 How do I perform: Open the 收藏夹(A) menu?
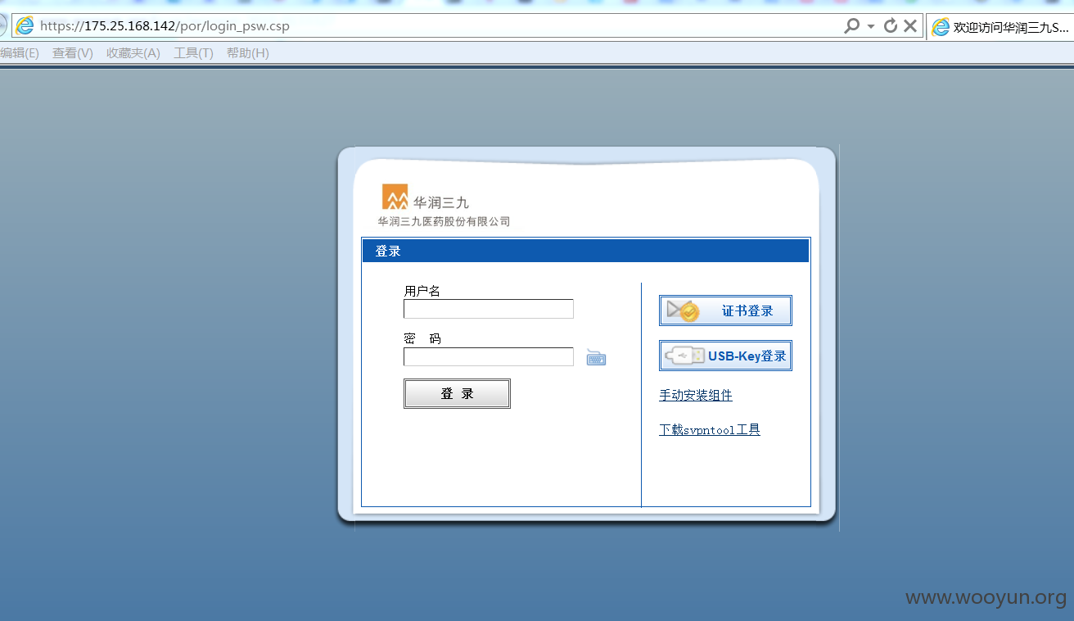[x=133, y=53]
